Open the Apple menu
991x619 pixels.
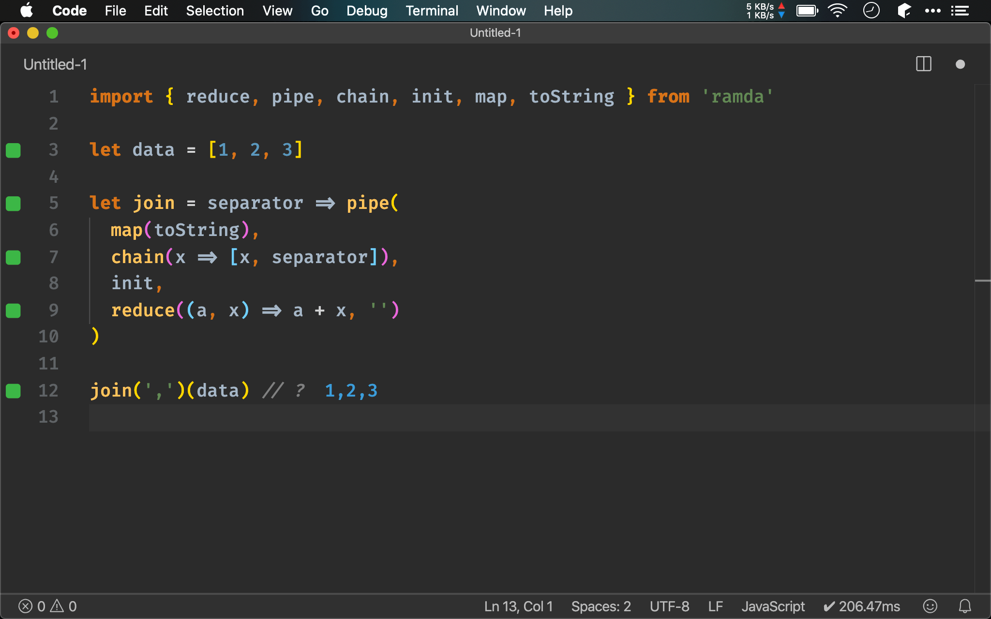point(27,11)
